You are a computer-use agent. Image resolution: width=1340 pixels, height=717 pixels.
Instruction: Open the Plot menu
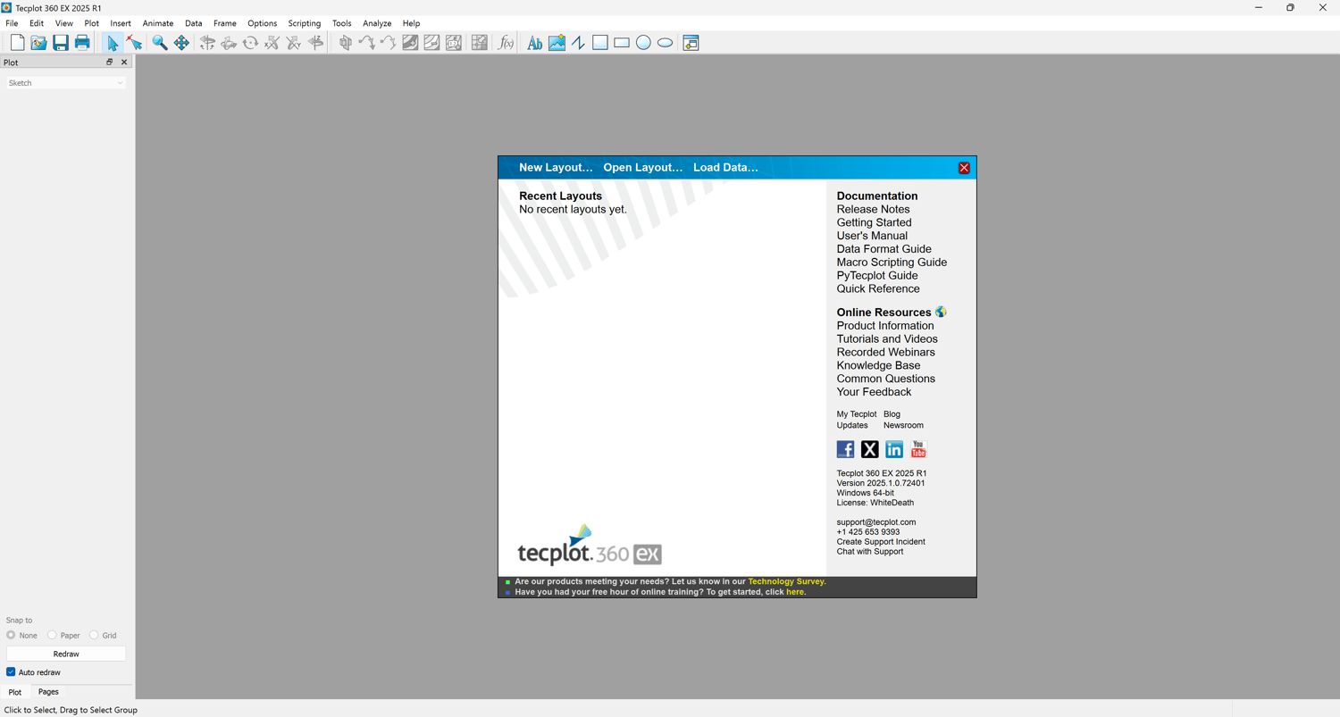tap(92, 23)
